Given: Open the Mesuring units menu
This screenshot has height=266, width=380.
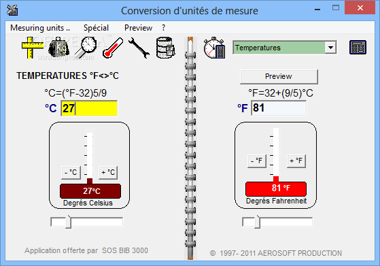Looking at the screenshot, I should tap(40, 28).
